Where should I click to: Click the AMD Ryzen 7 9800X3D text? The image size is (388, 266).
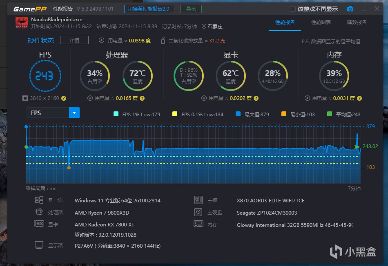pos(102,213)
